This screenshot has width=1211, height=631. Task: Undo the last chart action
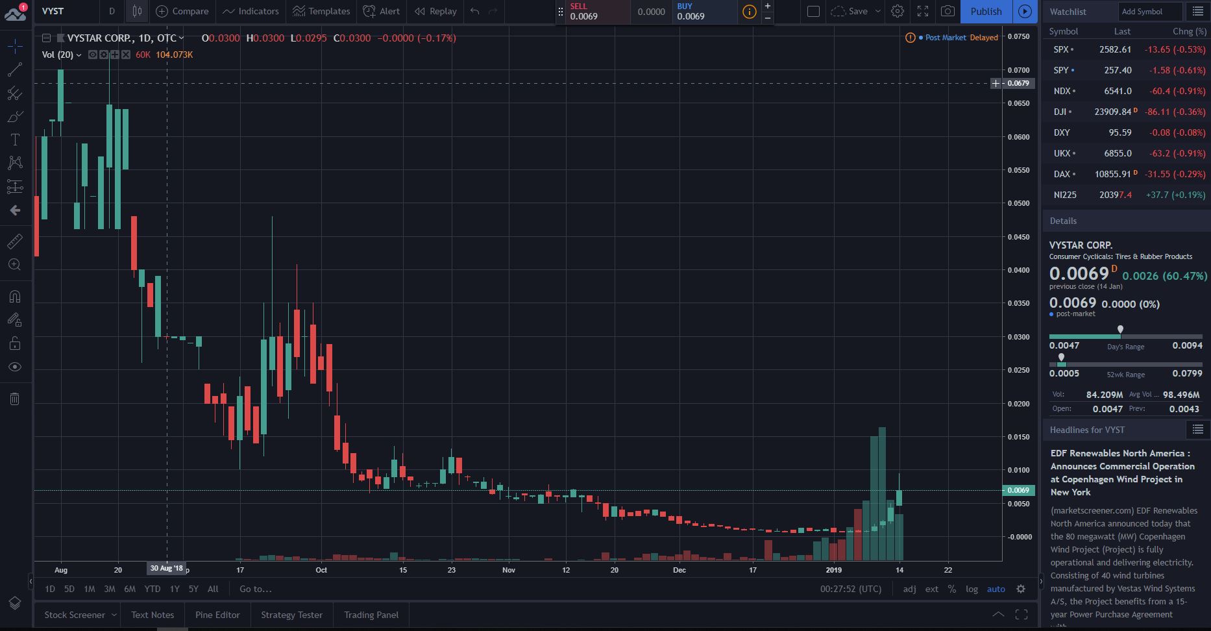pos(475,11)
